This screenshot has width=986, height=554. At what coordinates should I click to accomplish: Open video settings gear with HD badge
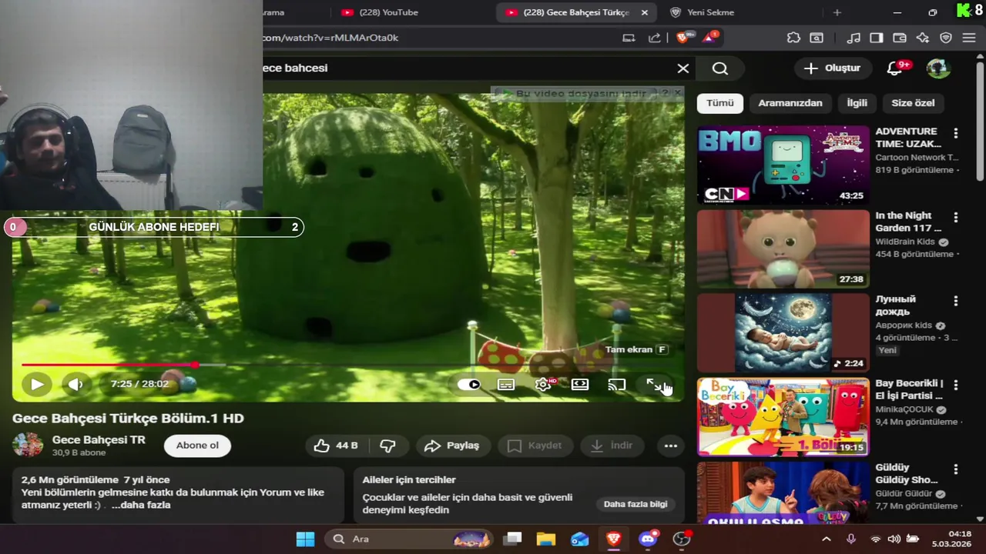click(x=543, y=384)
